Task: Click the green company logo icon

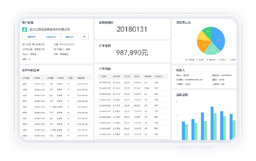Action: click(x=24, y=29)
